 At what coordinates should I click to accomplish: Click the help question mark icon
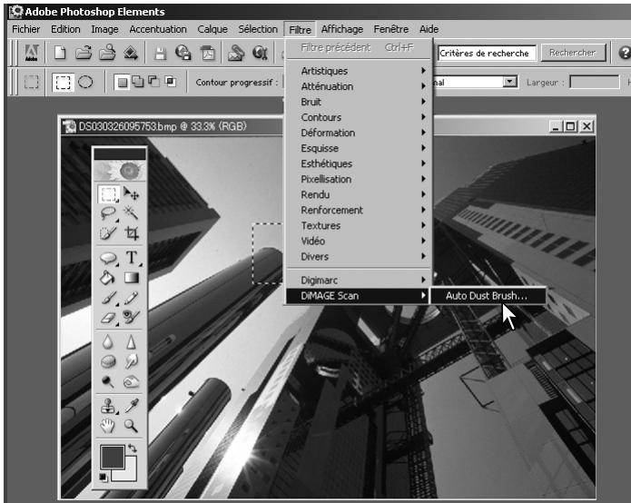(x=624, y=53)
